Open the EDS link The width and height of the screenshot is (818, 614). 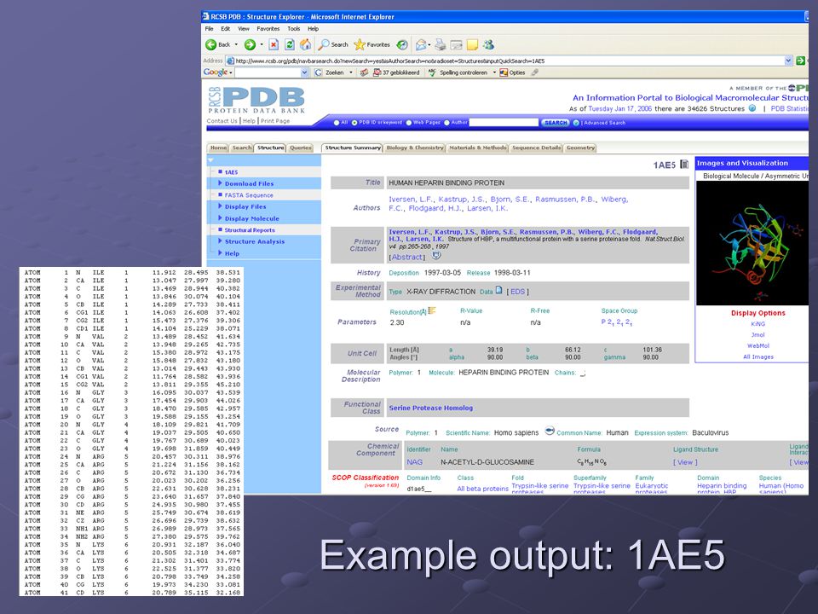click(517, 292)
